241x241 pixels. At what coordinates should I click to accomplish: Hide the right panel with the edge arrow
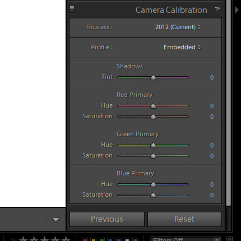coord(237,10)
